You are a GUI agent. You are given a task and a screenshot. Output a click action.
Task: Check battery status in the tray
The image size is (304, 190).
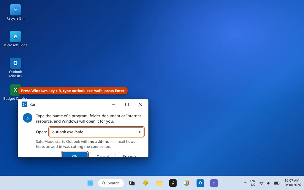pos(277,183)
